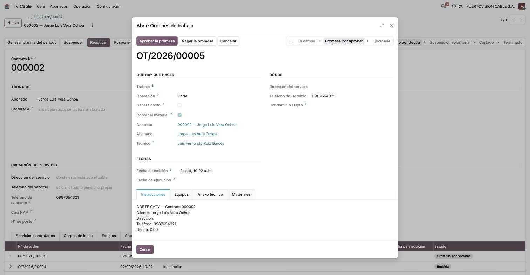Screen dimensions: 530x275
Task: Close the Órdenes de trabajo dialog
Action: pyautogui.click(x=392, y=26)
